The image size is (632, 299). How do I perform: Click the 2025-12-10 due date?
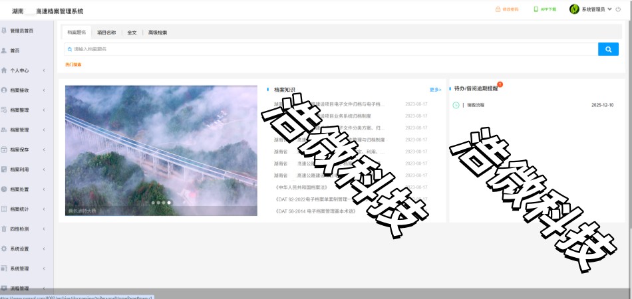coord(603,105)
